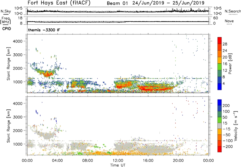Click the '16' label on power color bar
The height and width of the screenshot is (167, 241).
(225, 64)
